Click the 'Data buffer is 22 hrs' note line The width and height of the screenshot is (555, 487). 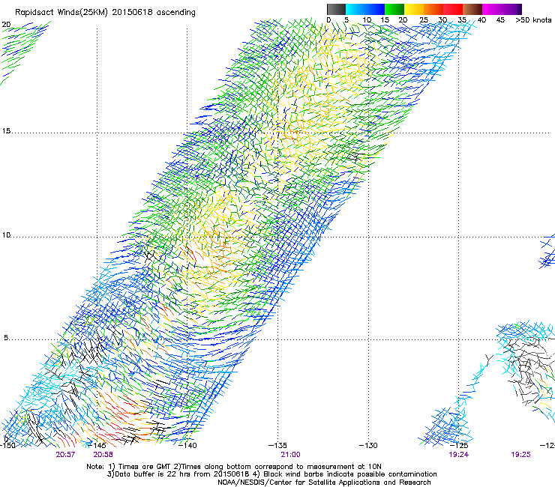pyautogui.click(x=271, y=474)
